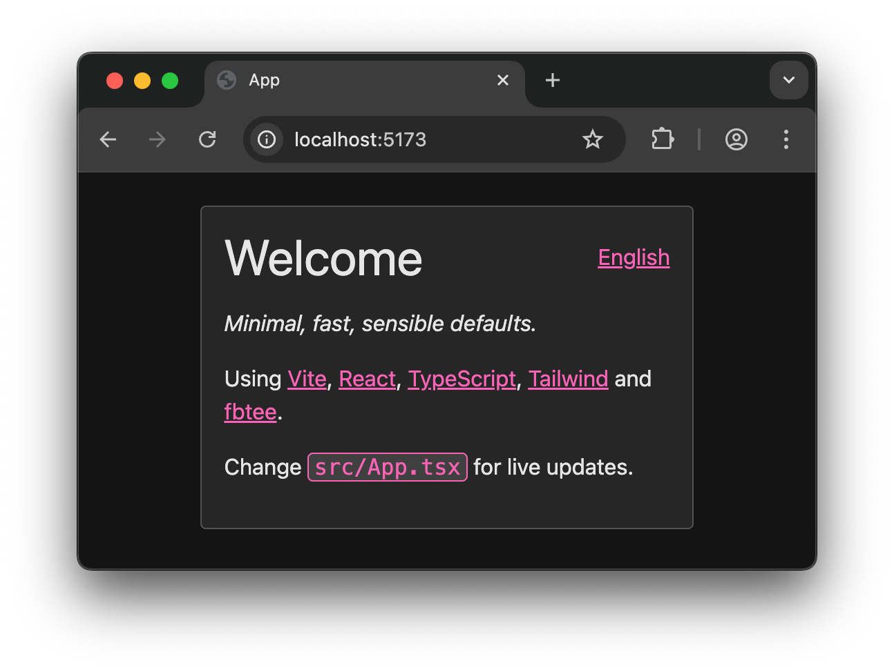Image resolution: width=894 pixels, height=672 pixels.
Task: Open the fbtee link
Action: [250, 412]
